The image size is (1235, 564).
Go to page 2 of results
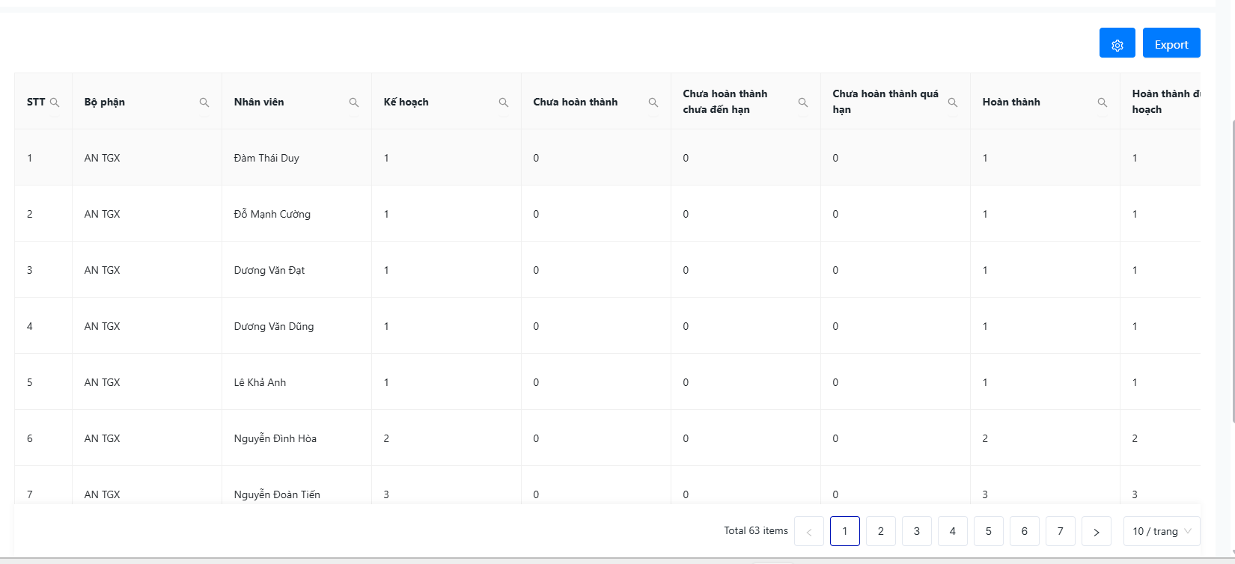[x=880, y=531]
